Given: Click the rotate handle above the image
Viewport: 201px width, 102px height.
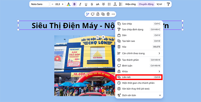Looking at the screenshot, I should (97, 37).
